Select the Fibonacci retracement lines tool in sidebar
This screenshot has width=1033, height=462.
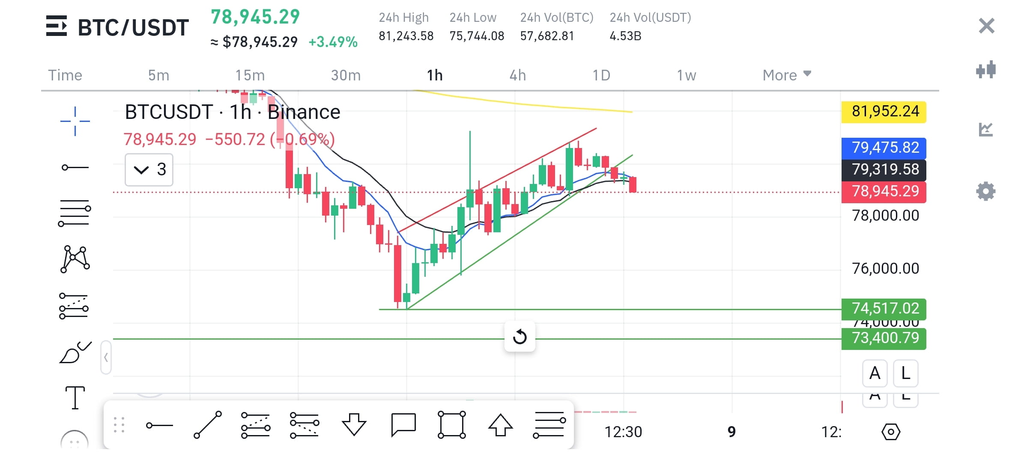point(75,213)
